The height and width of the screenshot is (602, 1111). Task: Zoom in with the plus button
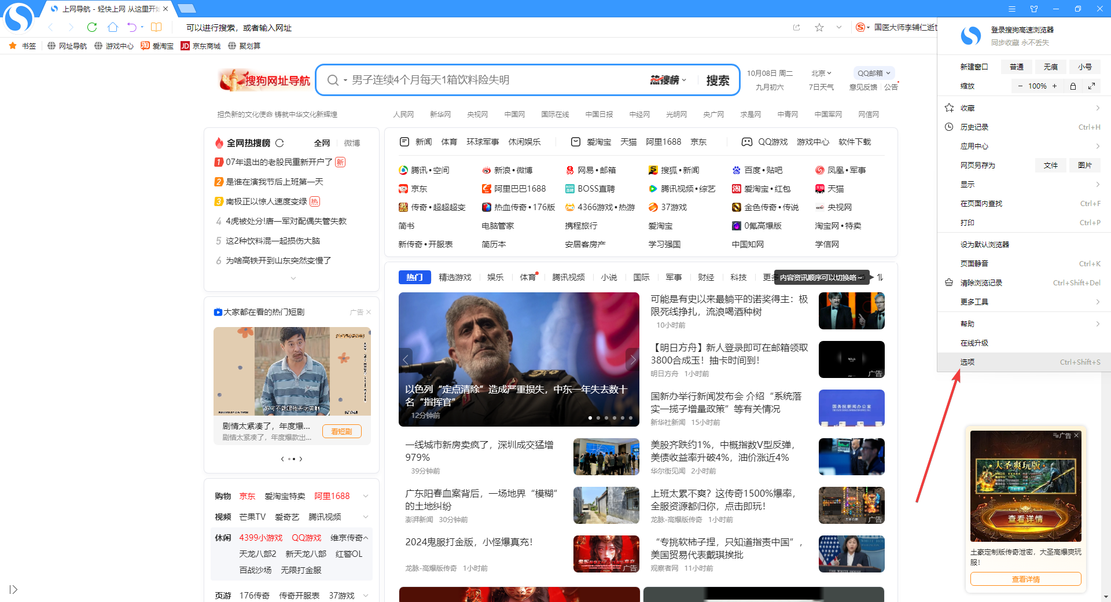coord(1055,86)
